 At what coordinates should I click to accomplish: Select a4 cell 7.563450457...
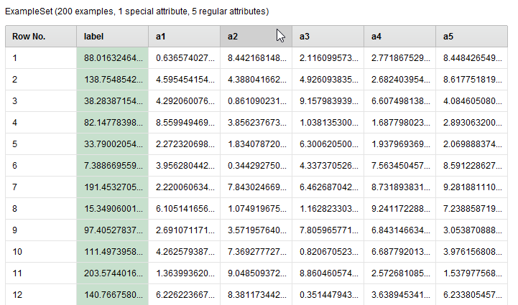coord(399,166)
